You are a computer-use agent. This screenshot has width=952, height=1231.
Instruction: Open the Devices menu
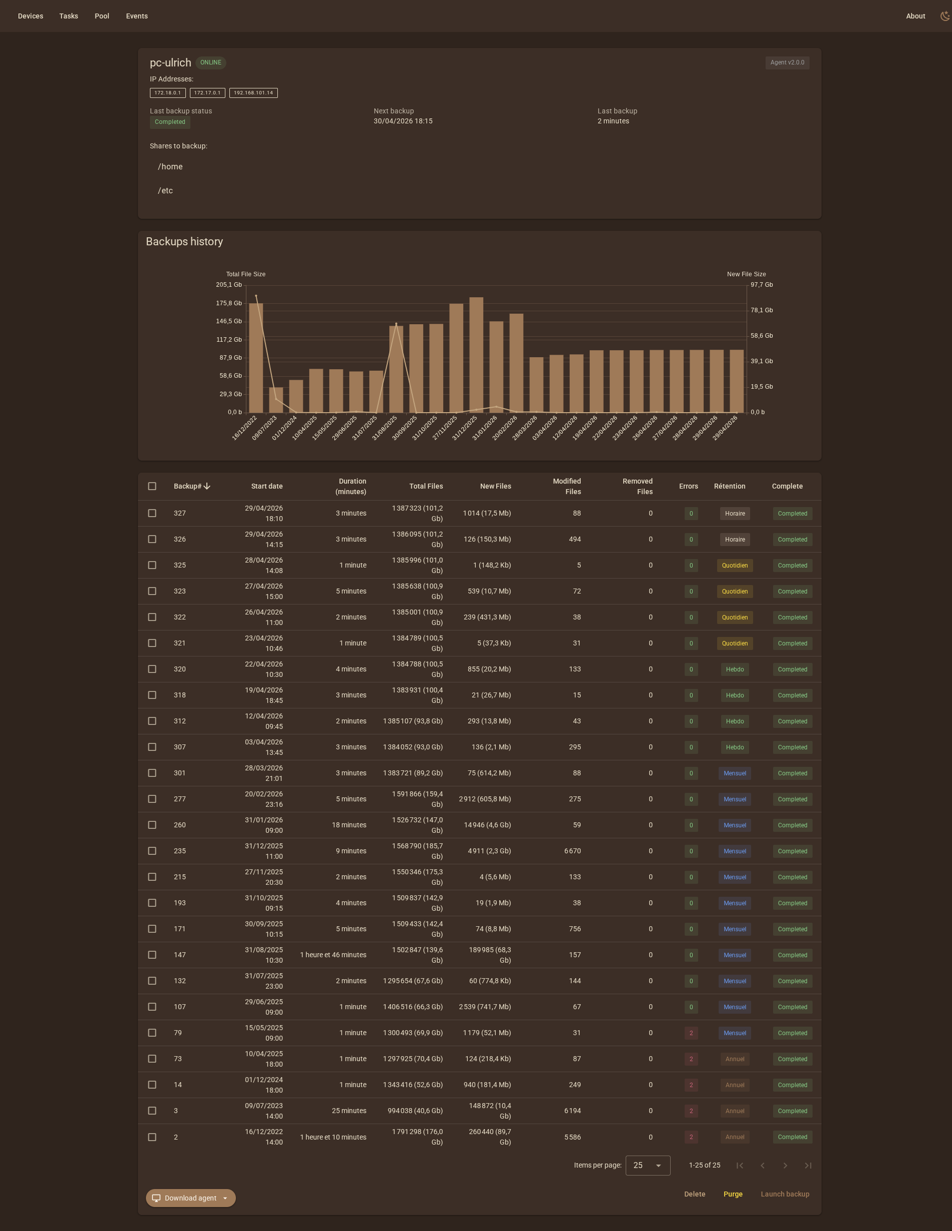click(x=30, y=16)
